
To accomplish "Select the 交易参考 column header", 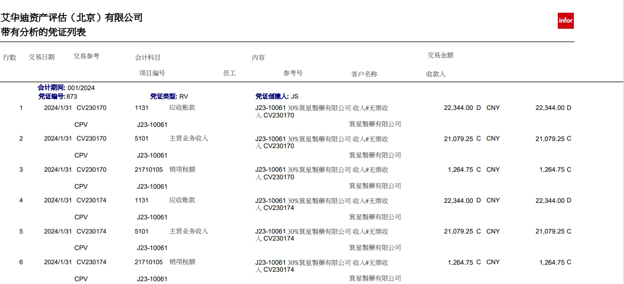I will pos(87,56).
